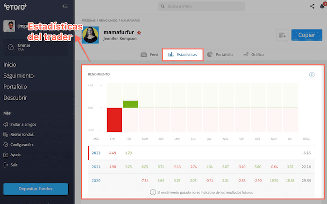Click the 2020 November value 18.70
The width and height of the screenshot is (327, 204).
[x=274, y=181]
